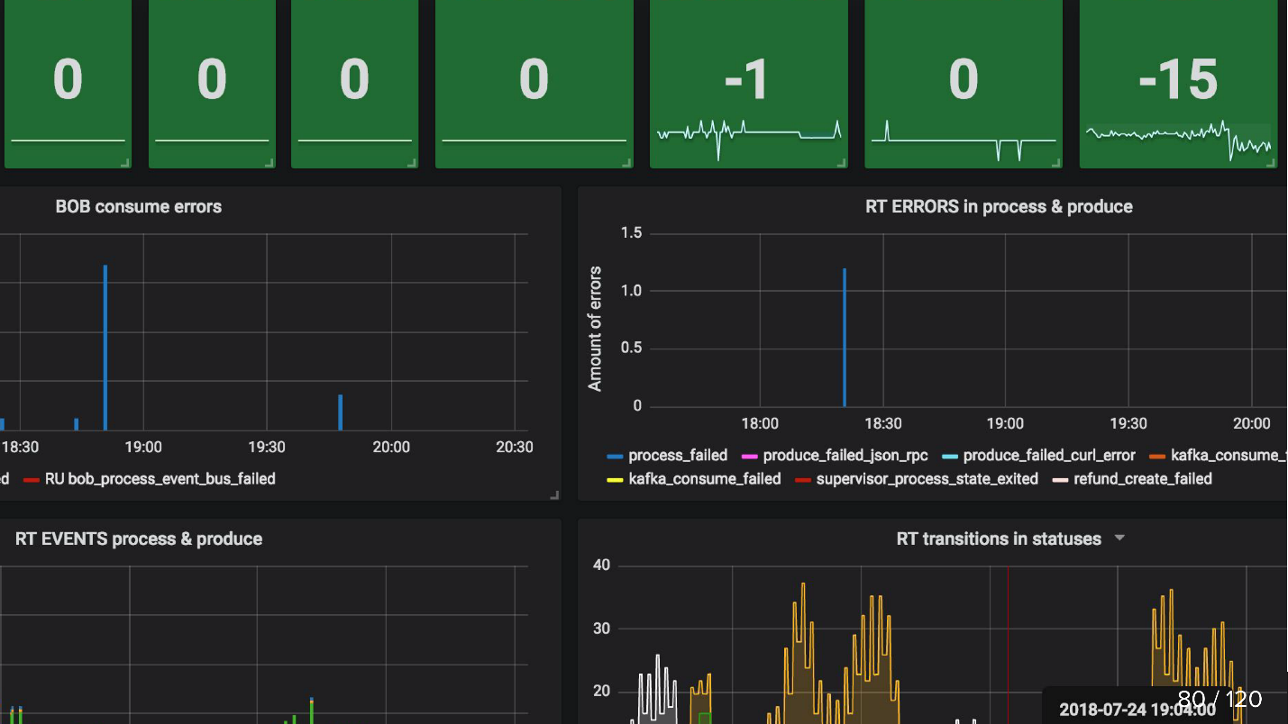Image resolution: width=1288 pixels, height=724 pixels.
Task: Click the white series peaks in RT transitions chart
Action: click(657, 689)
